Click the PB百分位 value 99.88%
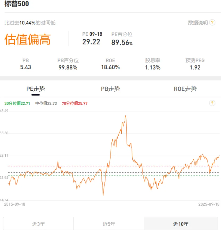The width and height of the screenshot is (221, 233). pyautogui.click(x=68, y=67)
